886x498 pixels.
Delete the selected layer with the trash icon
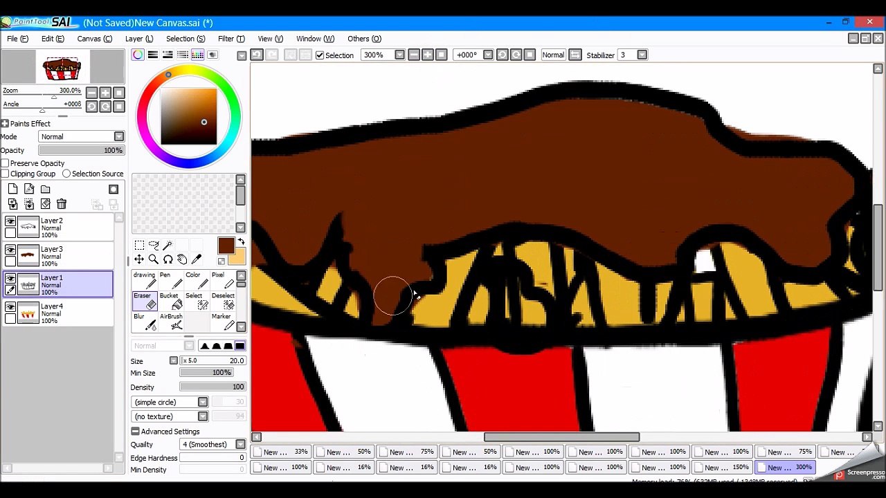(62, 204)
